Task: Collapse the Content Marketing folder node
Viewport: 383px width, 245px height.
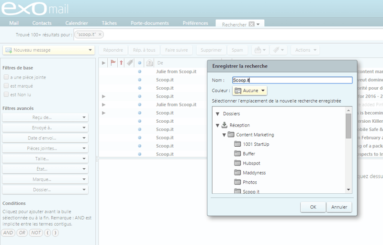Action: point(224,135)
